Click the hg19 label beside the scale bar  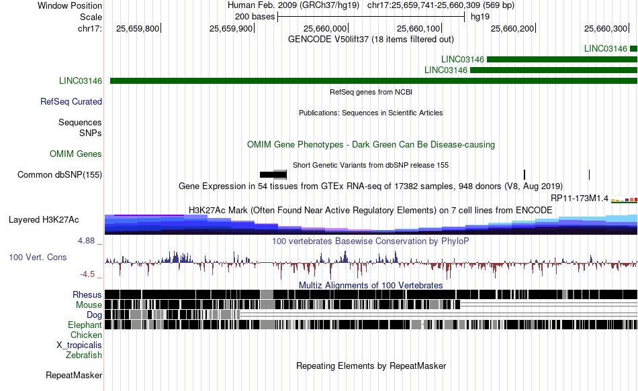(x=480, y=17)
